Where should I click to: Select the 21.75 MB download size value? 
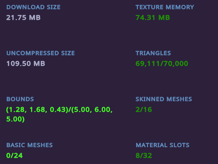23,18
